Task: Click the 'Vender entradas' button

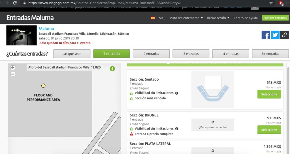Action: (x=275, y=18)
